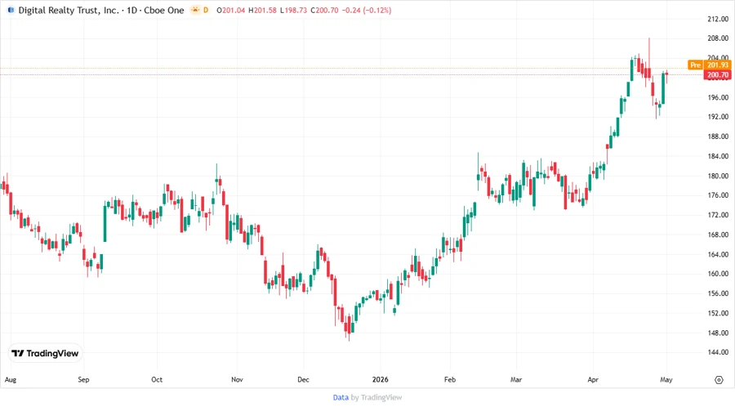Click the 184.00 price axis label

click(718, 156)
